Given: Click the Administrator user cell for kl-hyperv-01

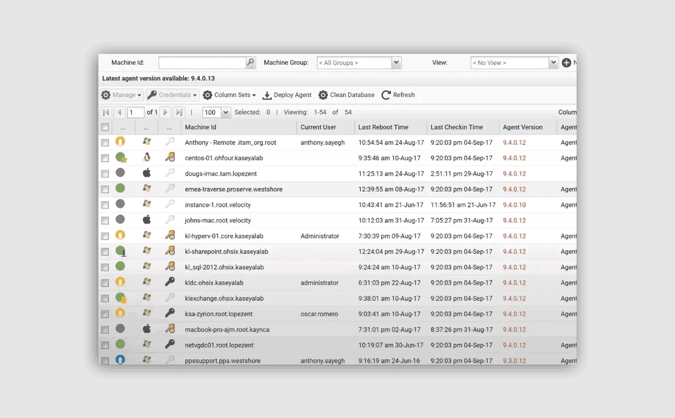Looking at the screenshot, I should pos(319,236).
